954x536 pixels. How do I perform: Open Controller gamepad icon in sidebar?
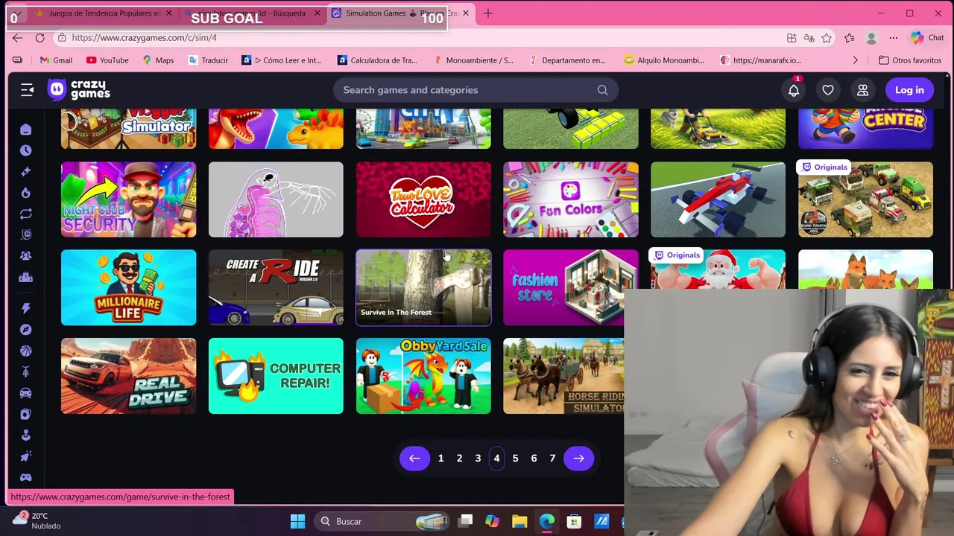26,477
